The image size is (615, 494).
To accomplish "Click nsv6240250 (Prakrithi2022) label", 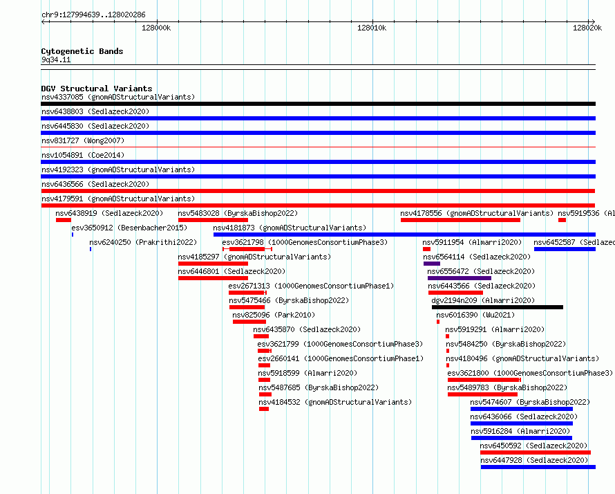I will (x=143, y=242).
